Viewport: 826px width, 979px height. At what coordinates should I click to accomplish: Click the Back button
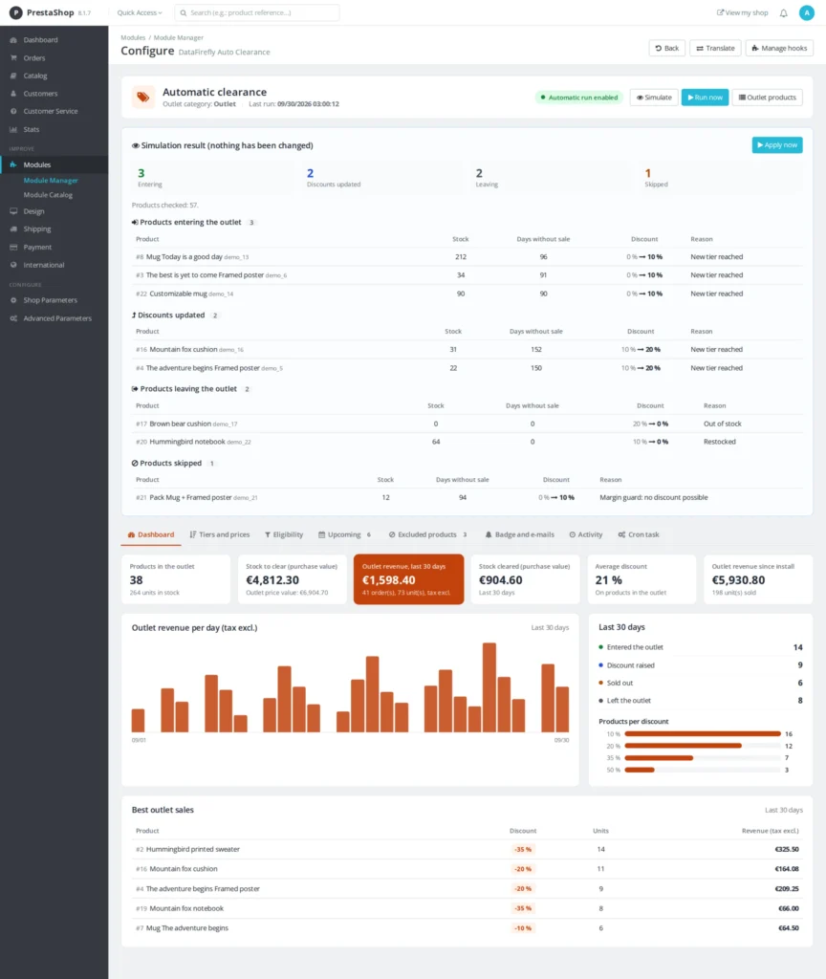[x=666, y=48]
